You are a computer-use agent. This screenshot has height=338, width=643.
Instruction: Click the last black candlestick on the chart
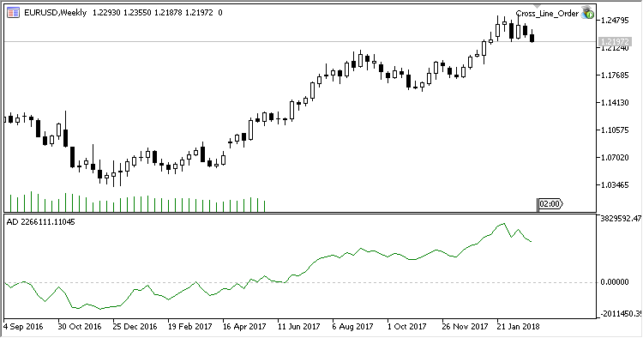[x=532, y=38]
